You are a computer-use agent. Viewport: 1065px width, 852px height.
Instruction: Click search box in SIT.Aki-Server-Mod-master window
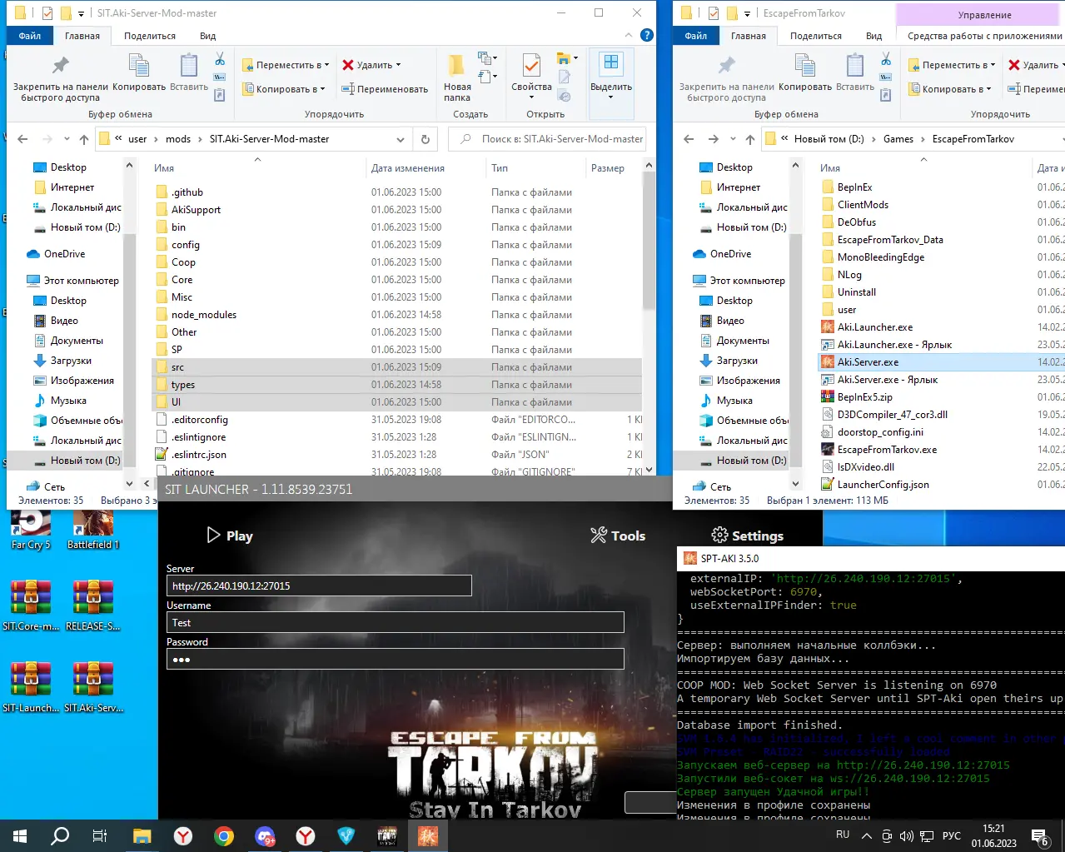click(547, 139)
